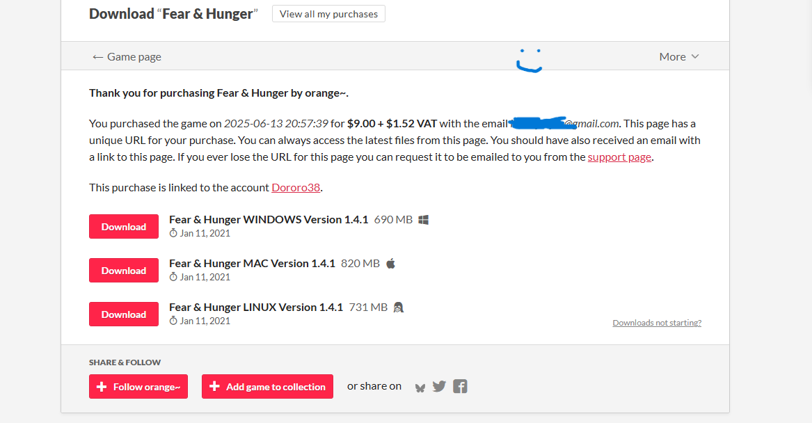Screen dimensions: 812x423
Task: Click clock icon beside Windows version date
Action: pyautogui.click(x=173, y=233)
